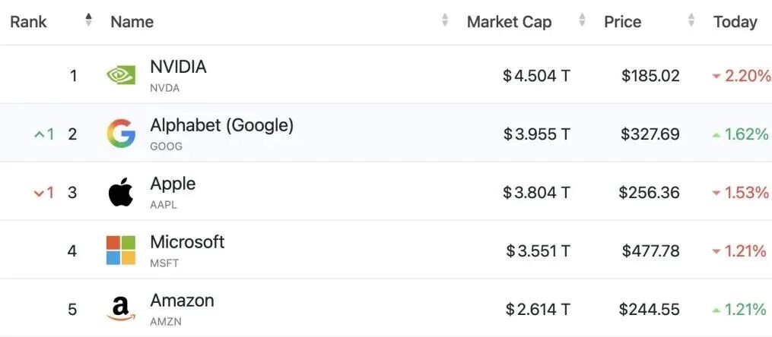Click Apple's $256.36 price value
Image resolution: width=772 pixels, height=337 pixels.
point(649,193)
